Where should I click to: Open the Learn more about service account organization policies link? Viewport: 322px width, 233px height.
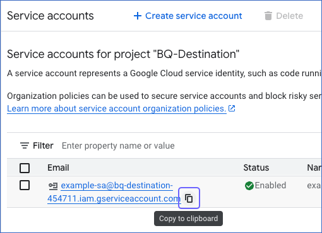(117, 109)
